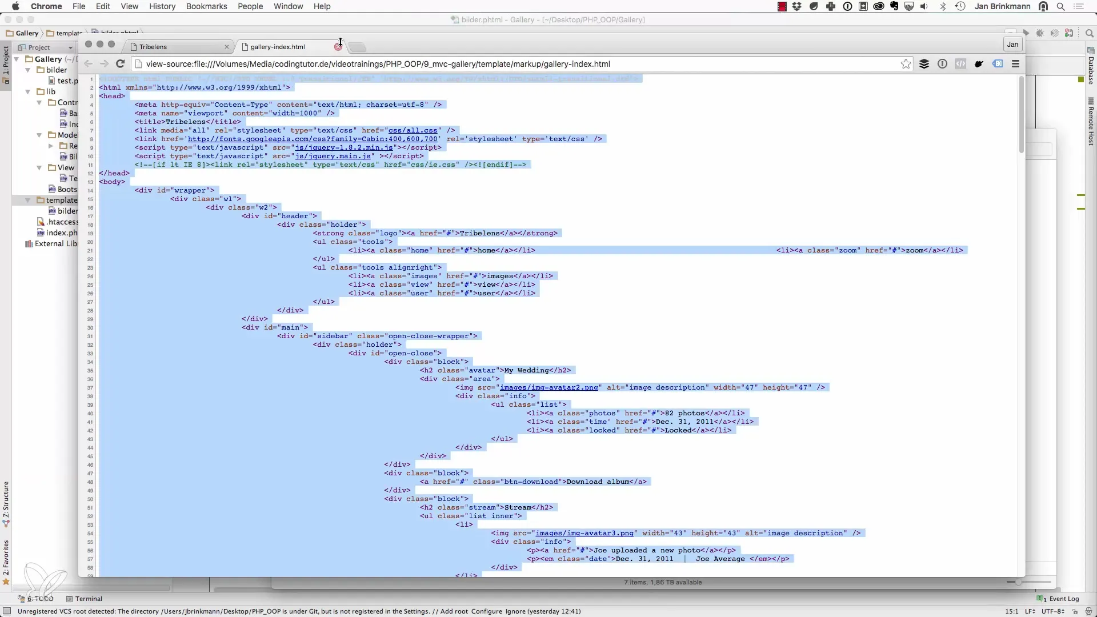Viewport: 1097px width, 617px height.
Task: Select External Libraries in project tree
Action: point(51,244)
